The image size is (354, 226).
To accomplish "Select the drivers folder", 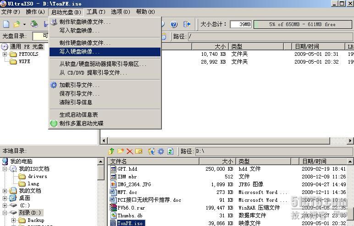I will [x=38, y=176].
